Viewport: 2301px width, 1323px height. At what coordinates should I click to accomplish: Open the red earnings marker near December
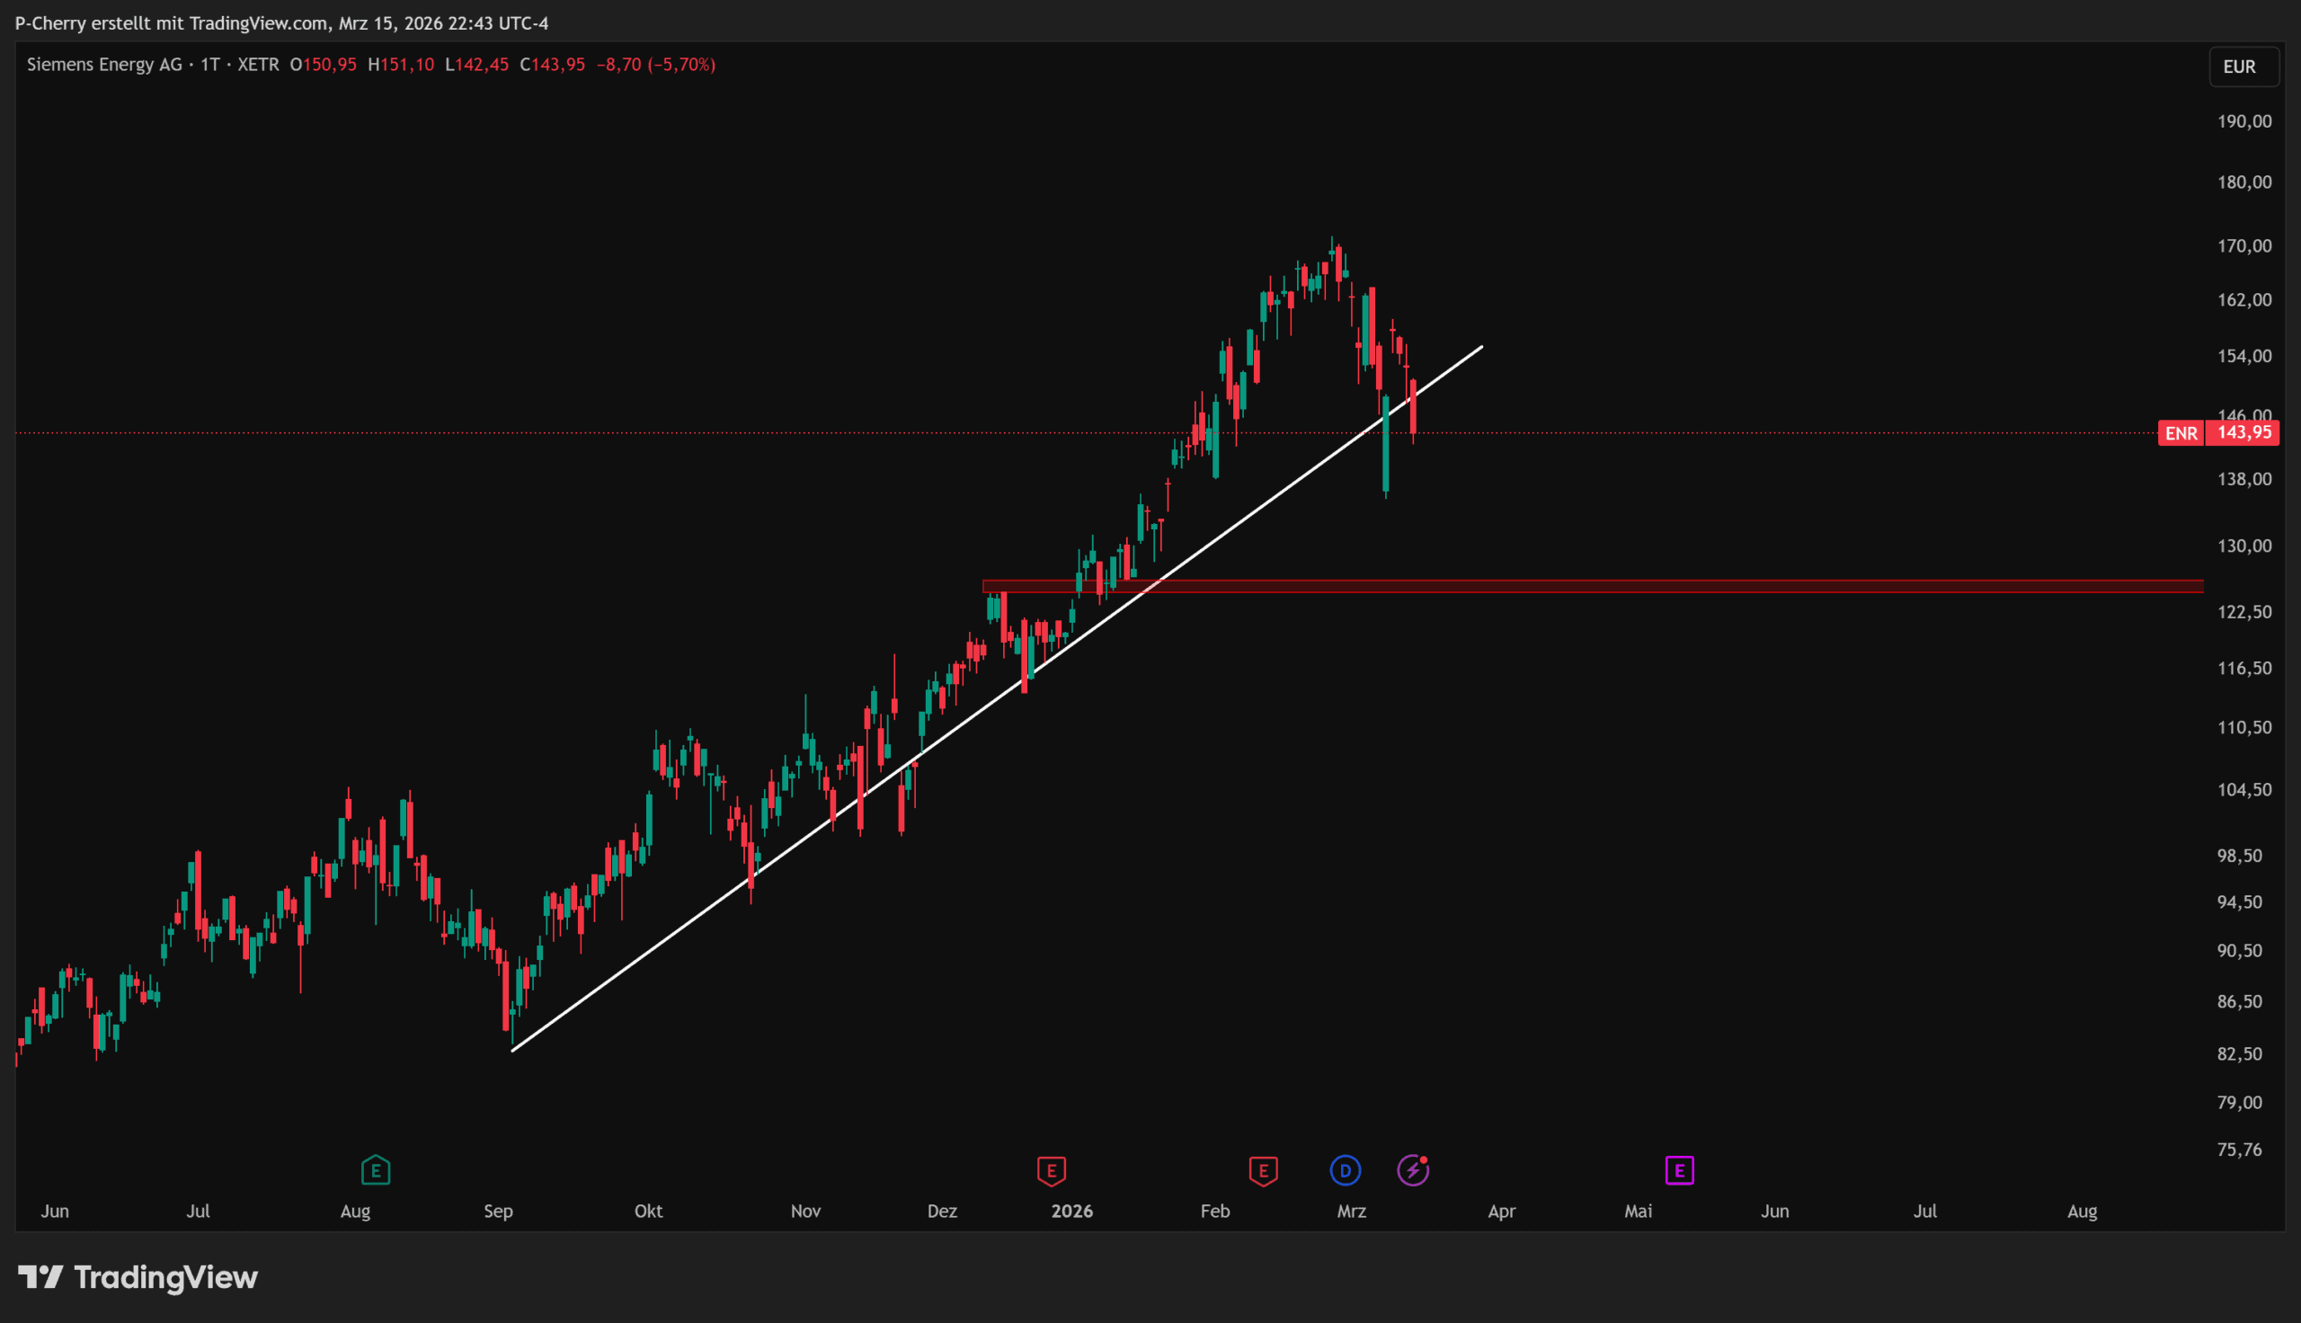tap(1051, 1169)
